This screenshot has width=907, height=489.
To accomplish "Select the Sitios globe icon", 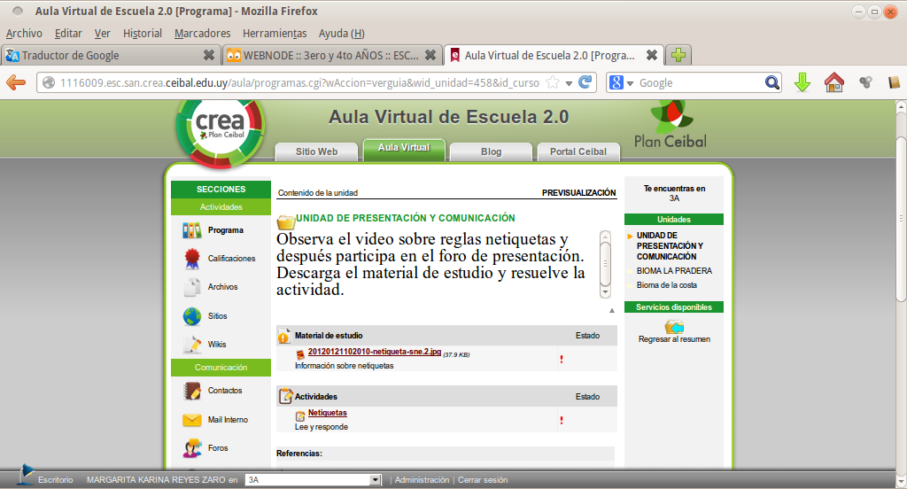I will (191, 316).
